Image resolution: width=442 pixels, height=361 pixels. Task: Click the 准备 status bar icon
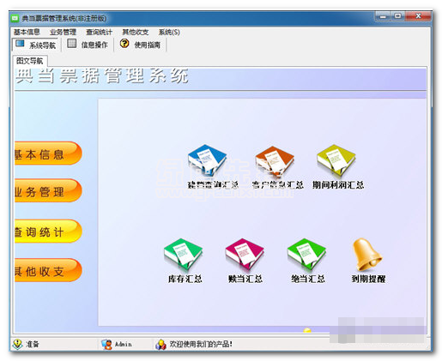coord(18,344)
